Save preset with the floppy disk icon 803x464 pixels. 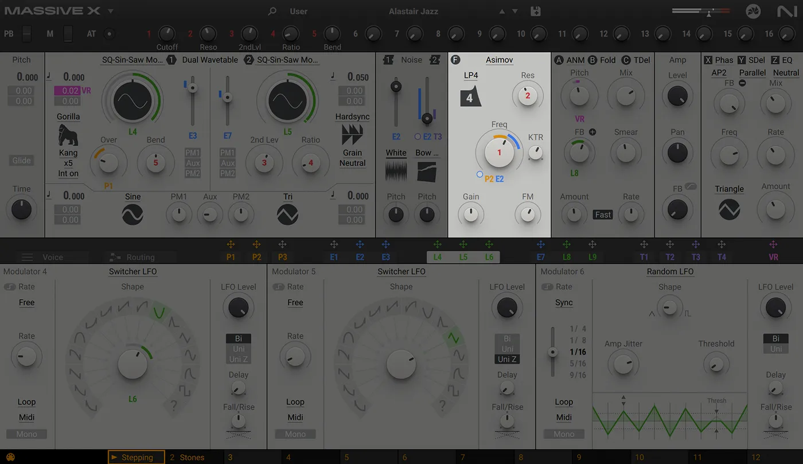pos(536,11)
